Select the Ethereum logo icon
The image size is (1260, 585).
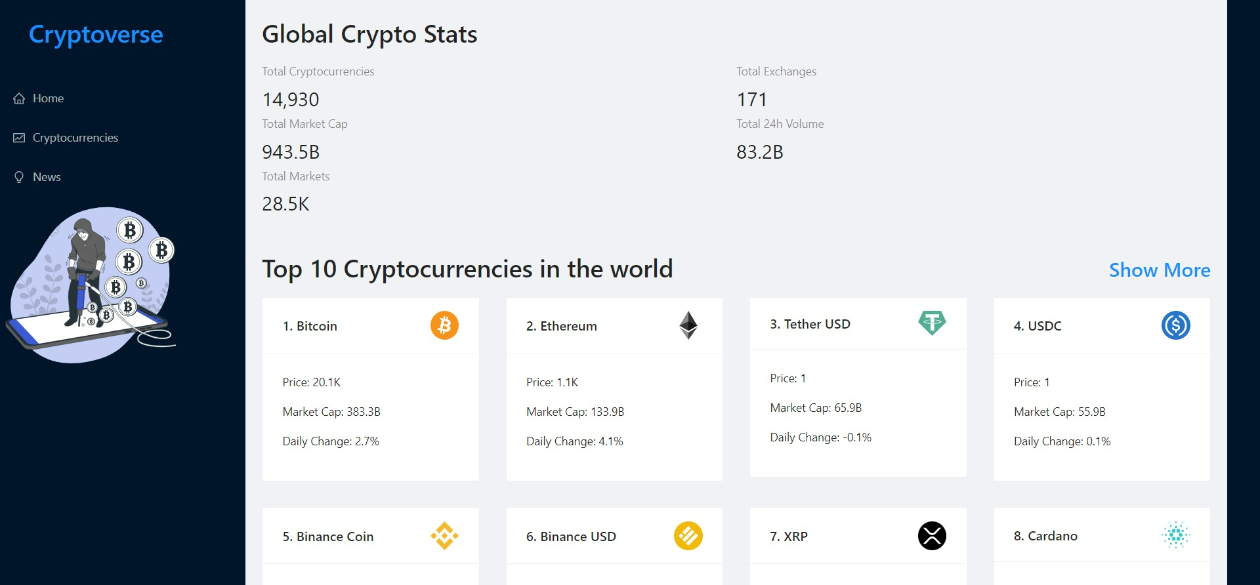[688, 325]
